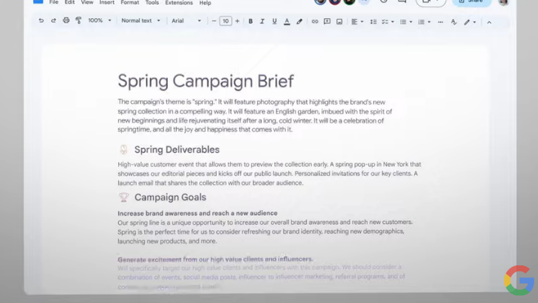Click the tulip emoji beside Spring Deliverables
This screenshot has height=303, width=538.
click(123, 150)
